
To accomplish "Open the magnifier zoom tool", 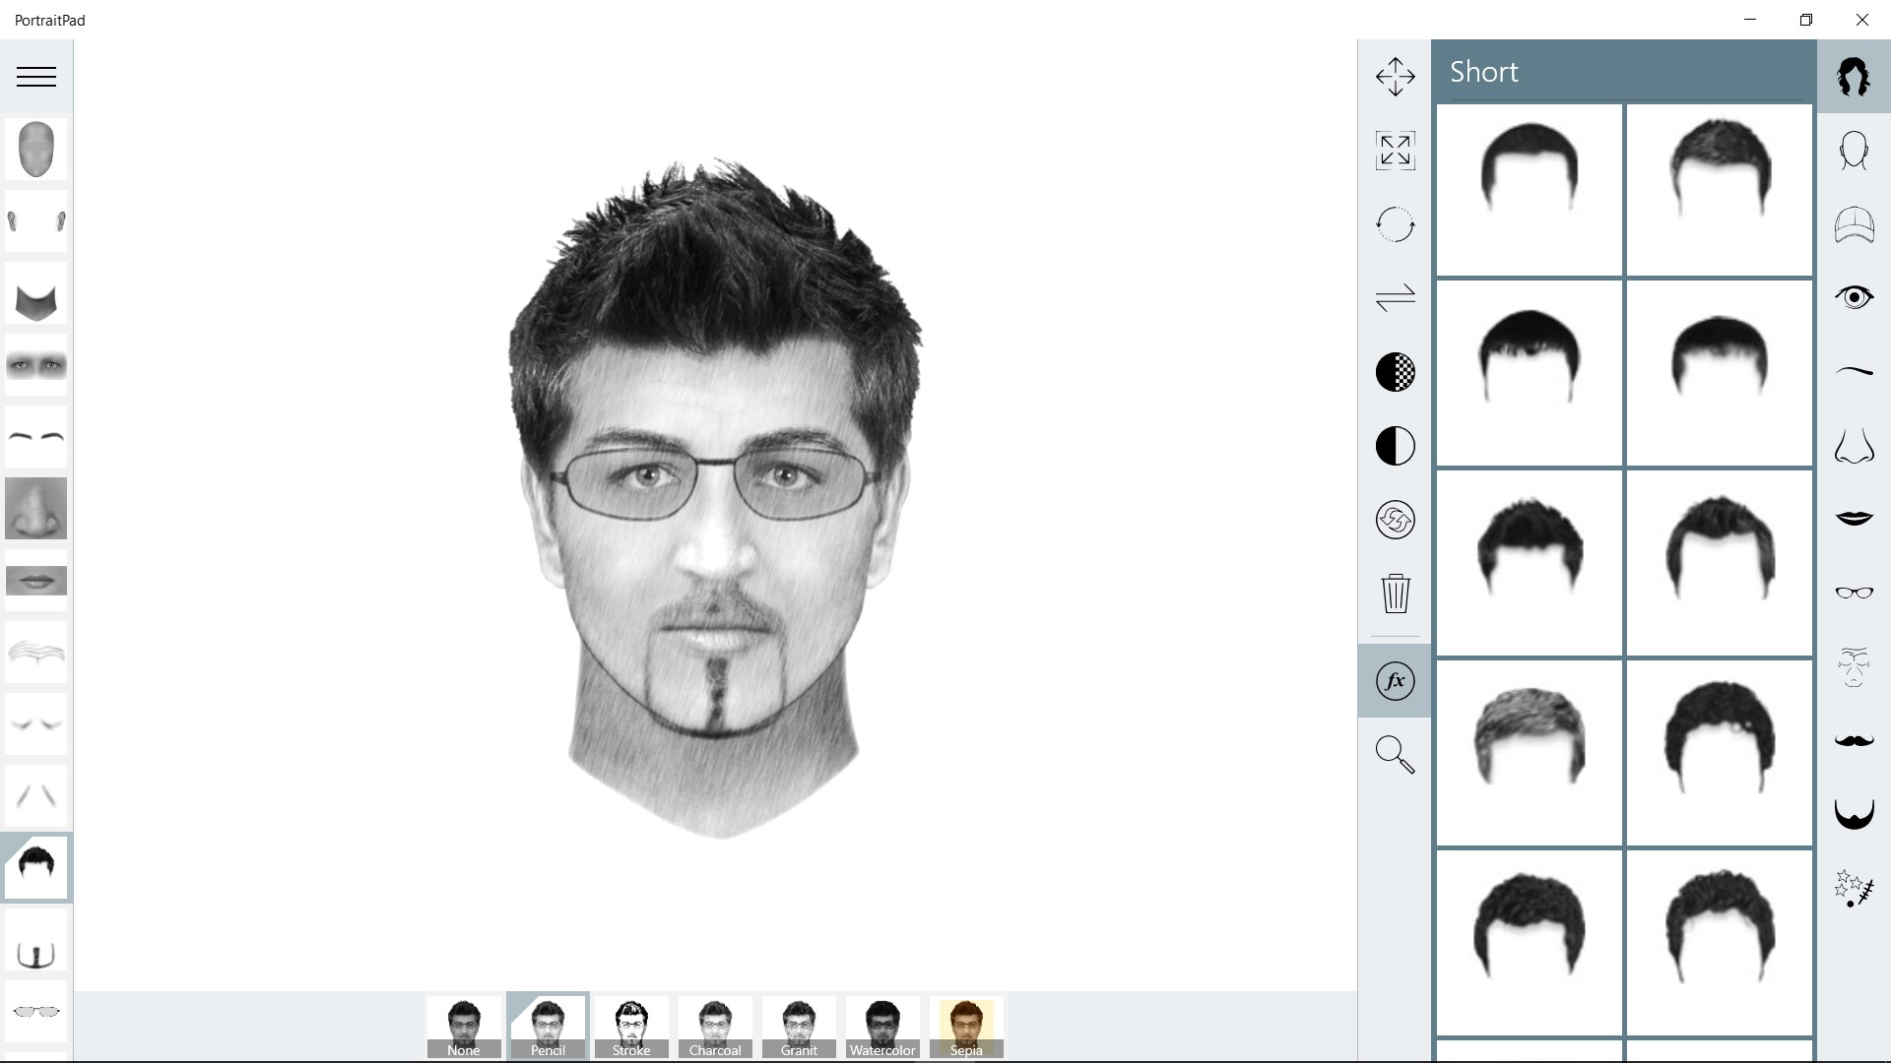I will click(1395, 755).
